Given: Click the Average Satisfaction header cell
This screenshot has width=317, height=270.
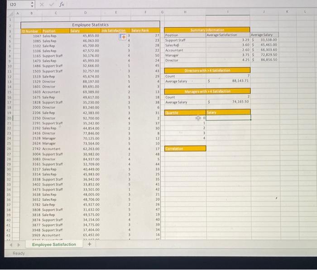Looking at the screenshot, I should click(x=228, y=35).
